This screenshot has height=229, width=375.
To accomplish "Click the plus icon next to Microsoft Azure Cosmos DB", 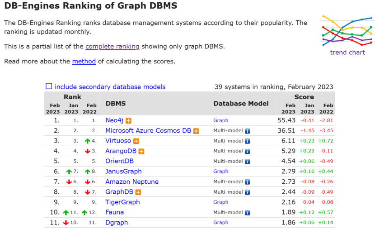I will [x=196, y=131].
